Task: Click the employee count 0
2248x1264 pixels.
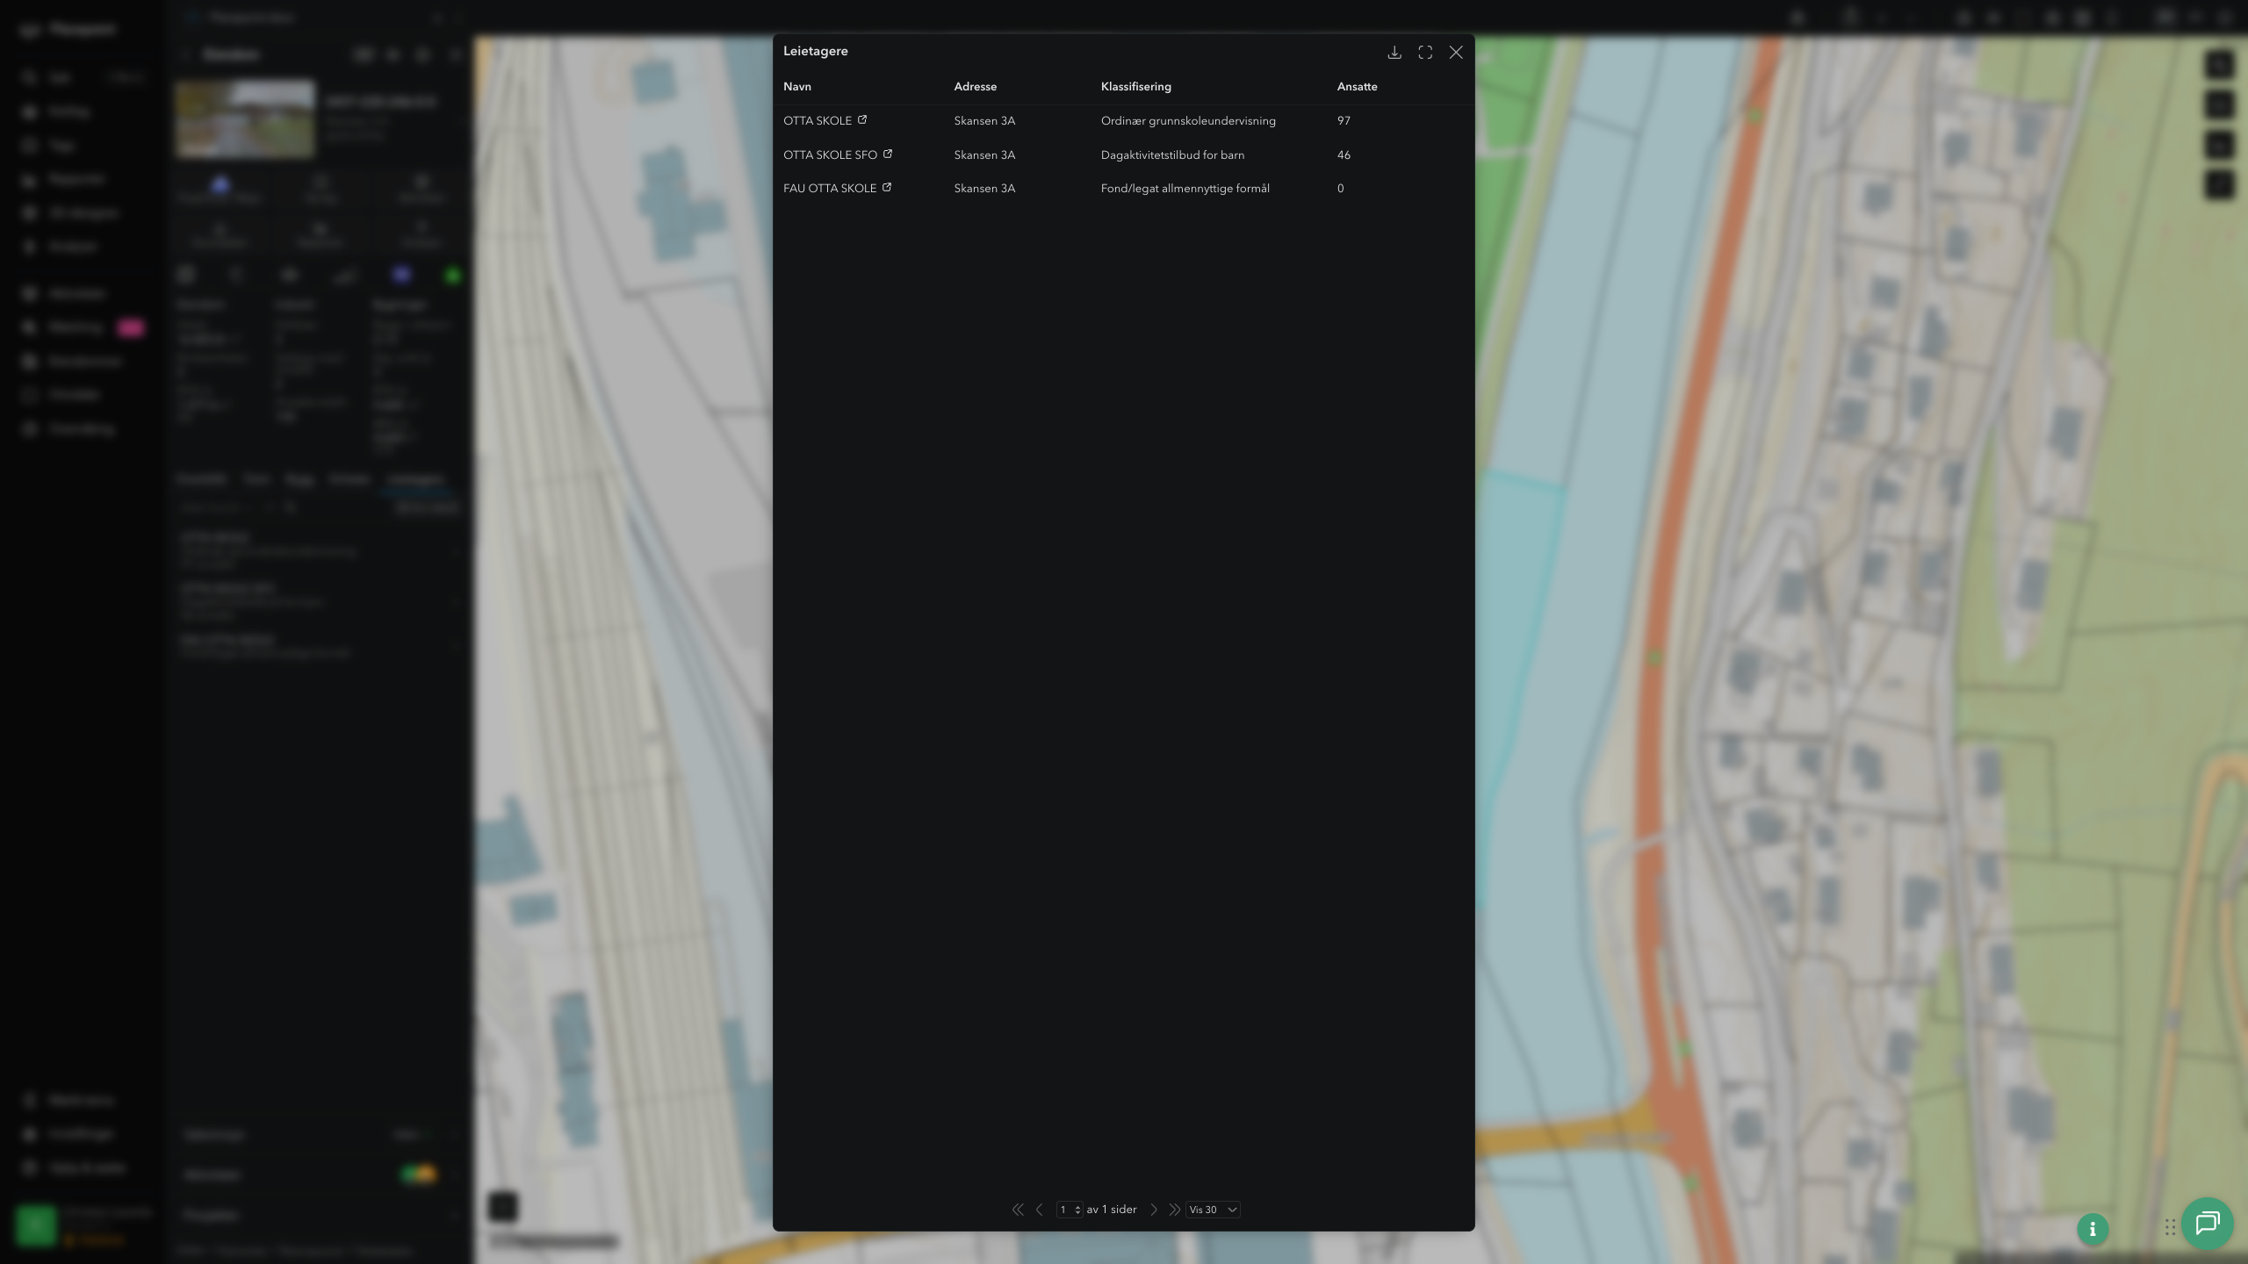Action: tap(1340, 189)
